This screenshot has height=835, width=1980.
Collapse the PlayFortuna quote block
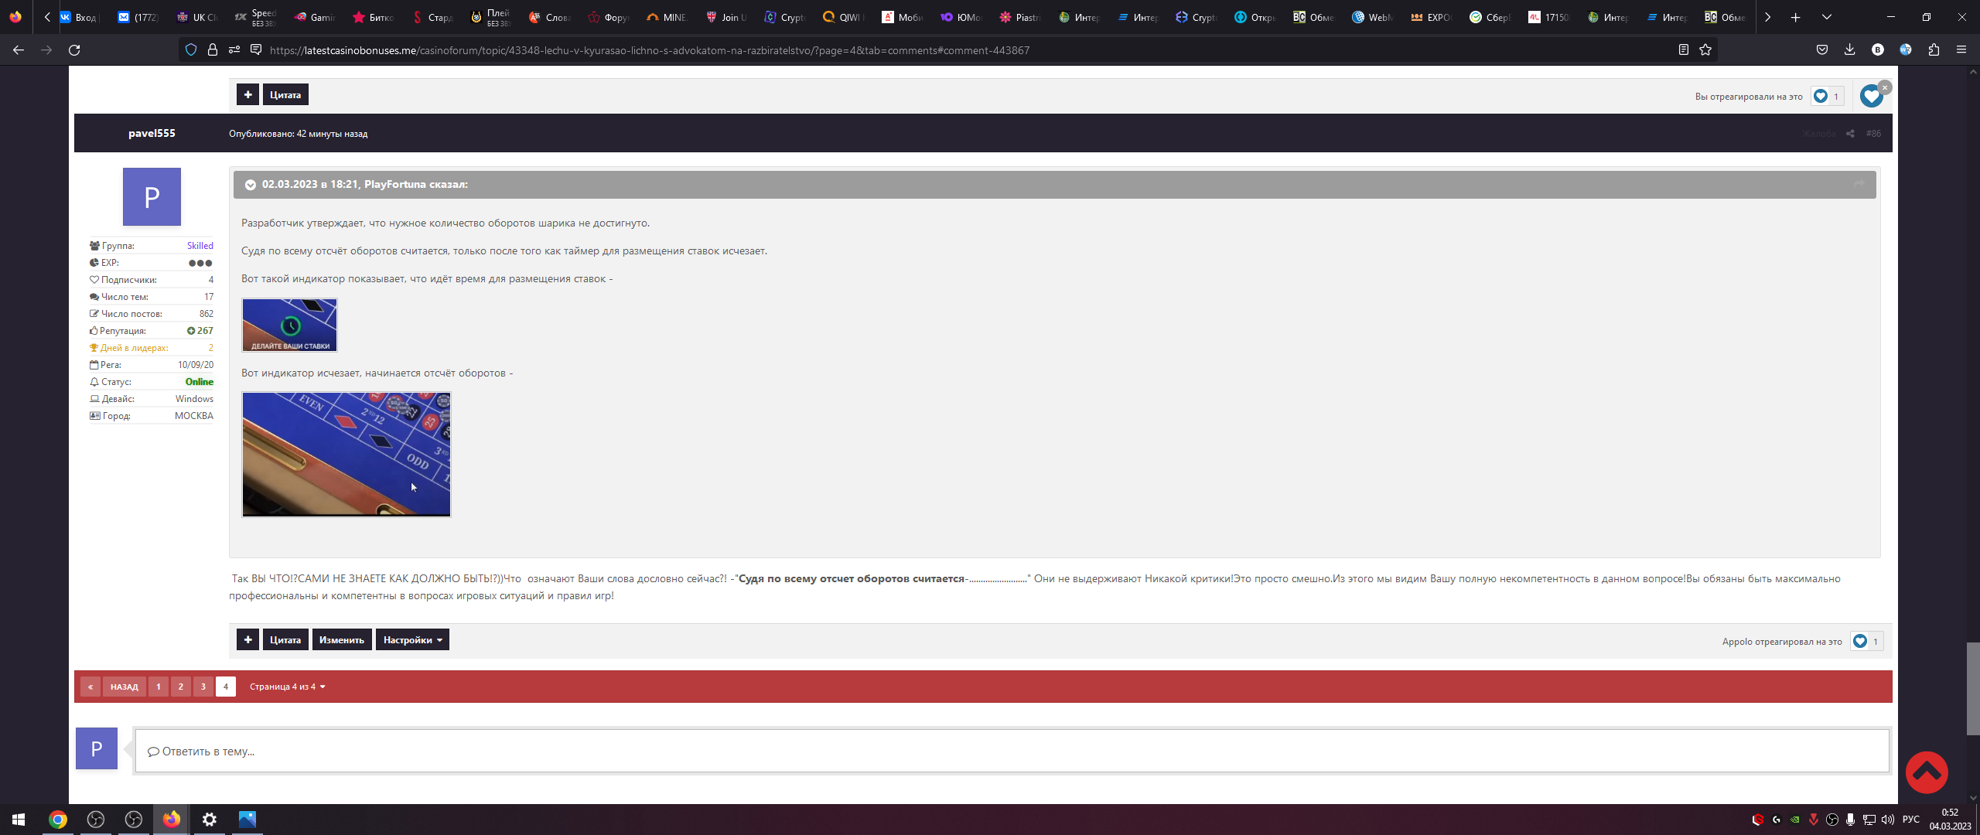pos(251,185)
